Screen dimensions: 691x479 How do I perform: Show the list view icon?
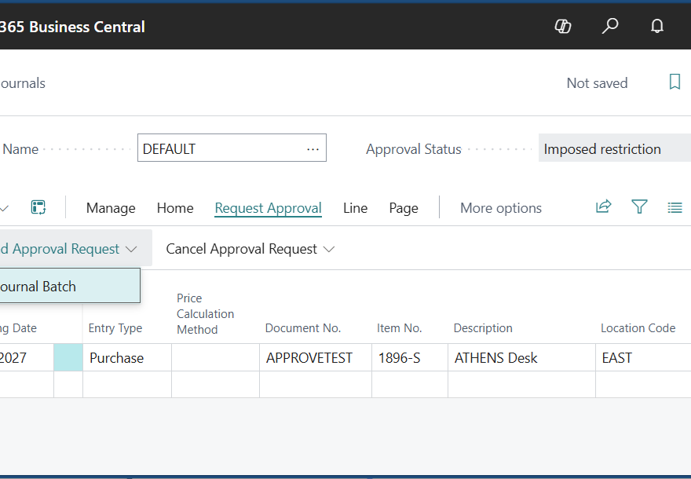[x=675, y=207]
